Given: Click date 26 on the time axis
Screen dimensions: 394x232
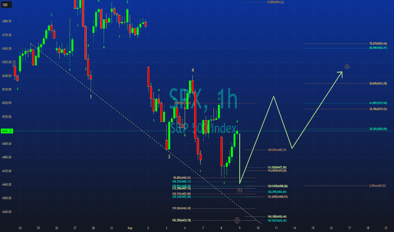Looking at the screenshot, I should [x=57, y=228].
